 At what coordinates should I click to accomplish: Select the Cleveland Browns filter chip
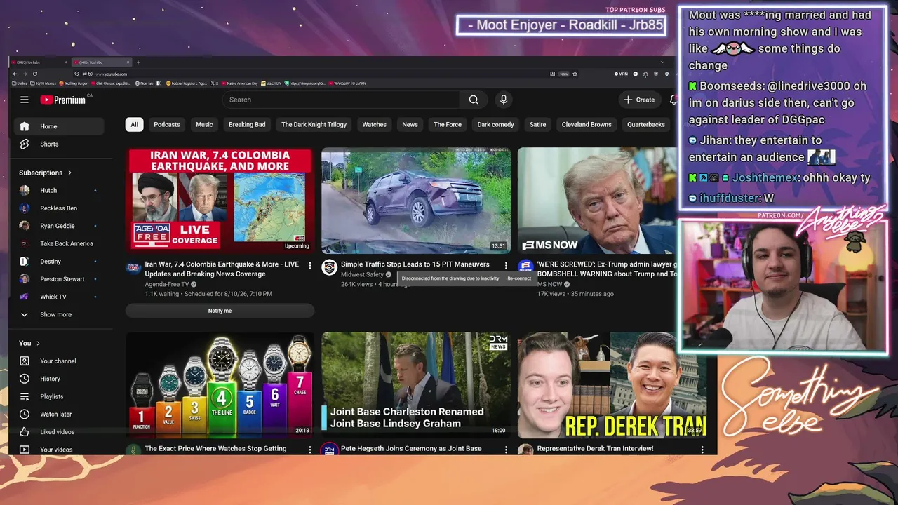pos(587,125)
